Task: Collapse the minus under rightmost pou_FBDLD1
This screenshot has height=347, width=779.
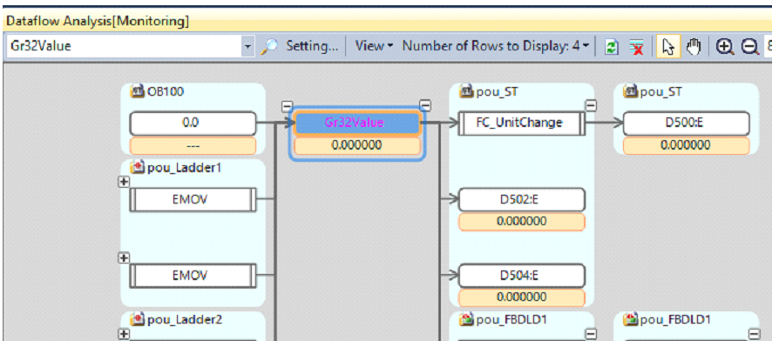Action: pyautogui.click(x=754, y=334)
